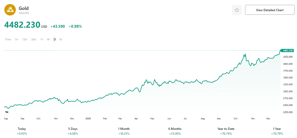The height and width of the screenshot is (138, 297).
Task: Add Gold to favorites with star icon
Action: click(237, 10)
